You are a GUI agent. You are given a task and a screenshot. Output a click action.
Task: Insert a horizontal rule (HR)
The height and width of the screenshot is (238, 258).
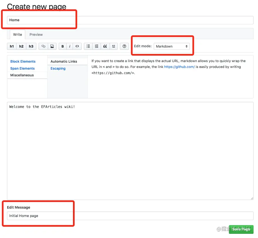point(113,46)
